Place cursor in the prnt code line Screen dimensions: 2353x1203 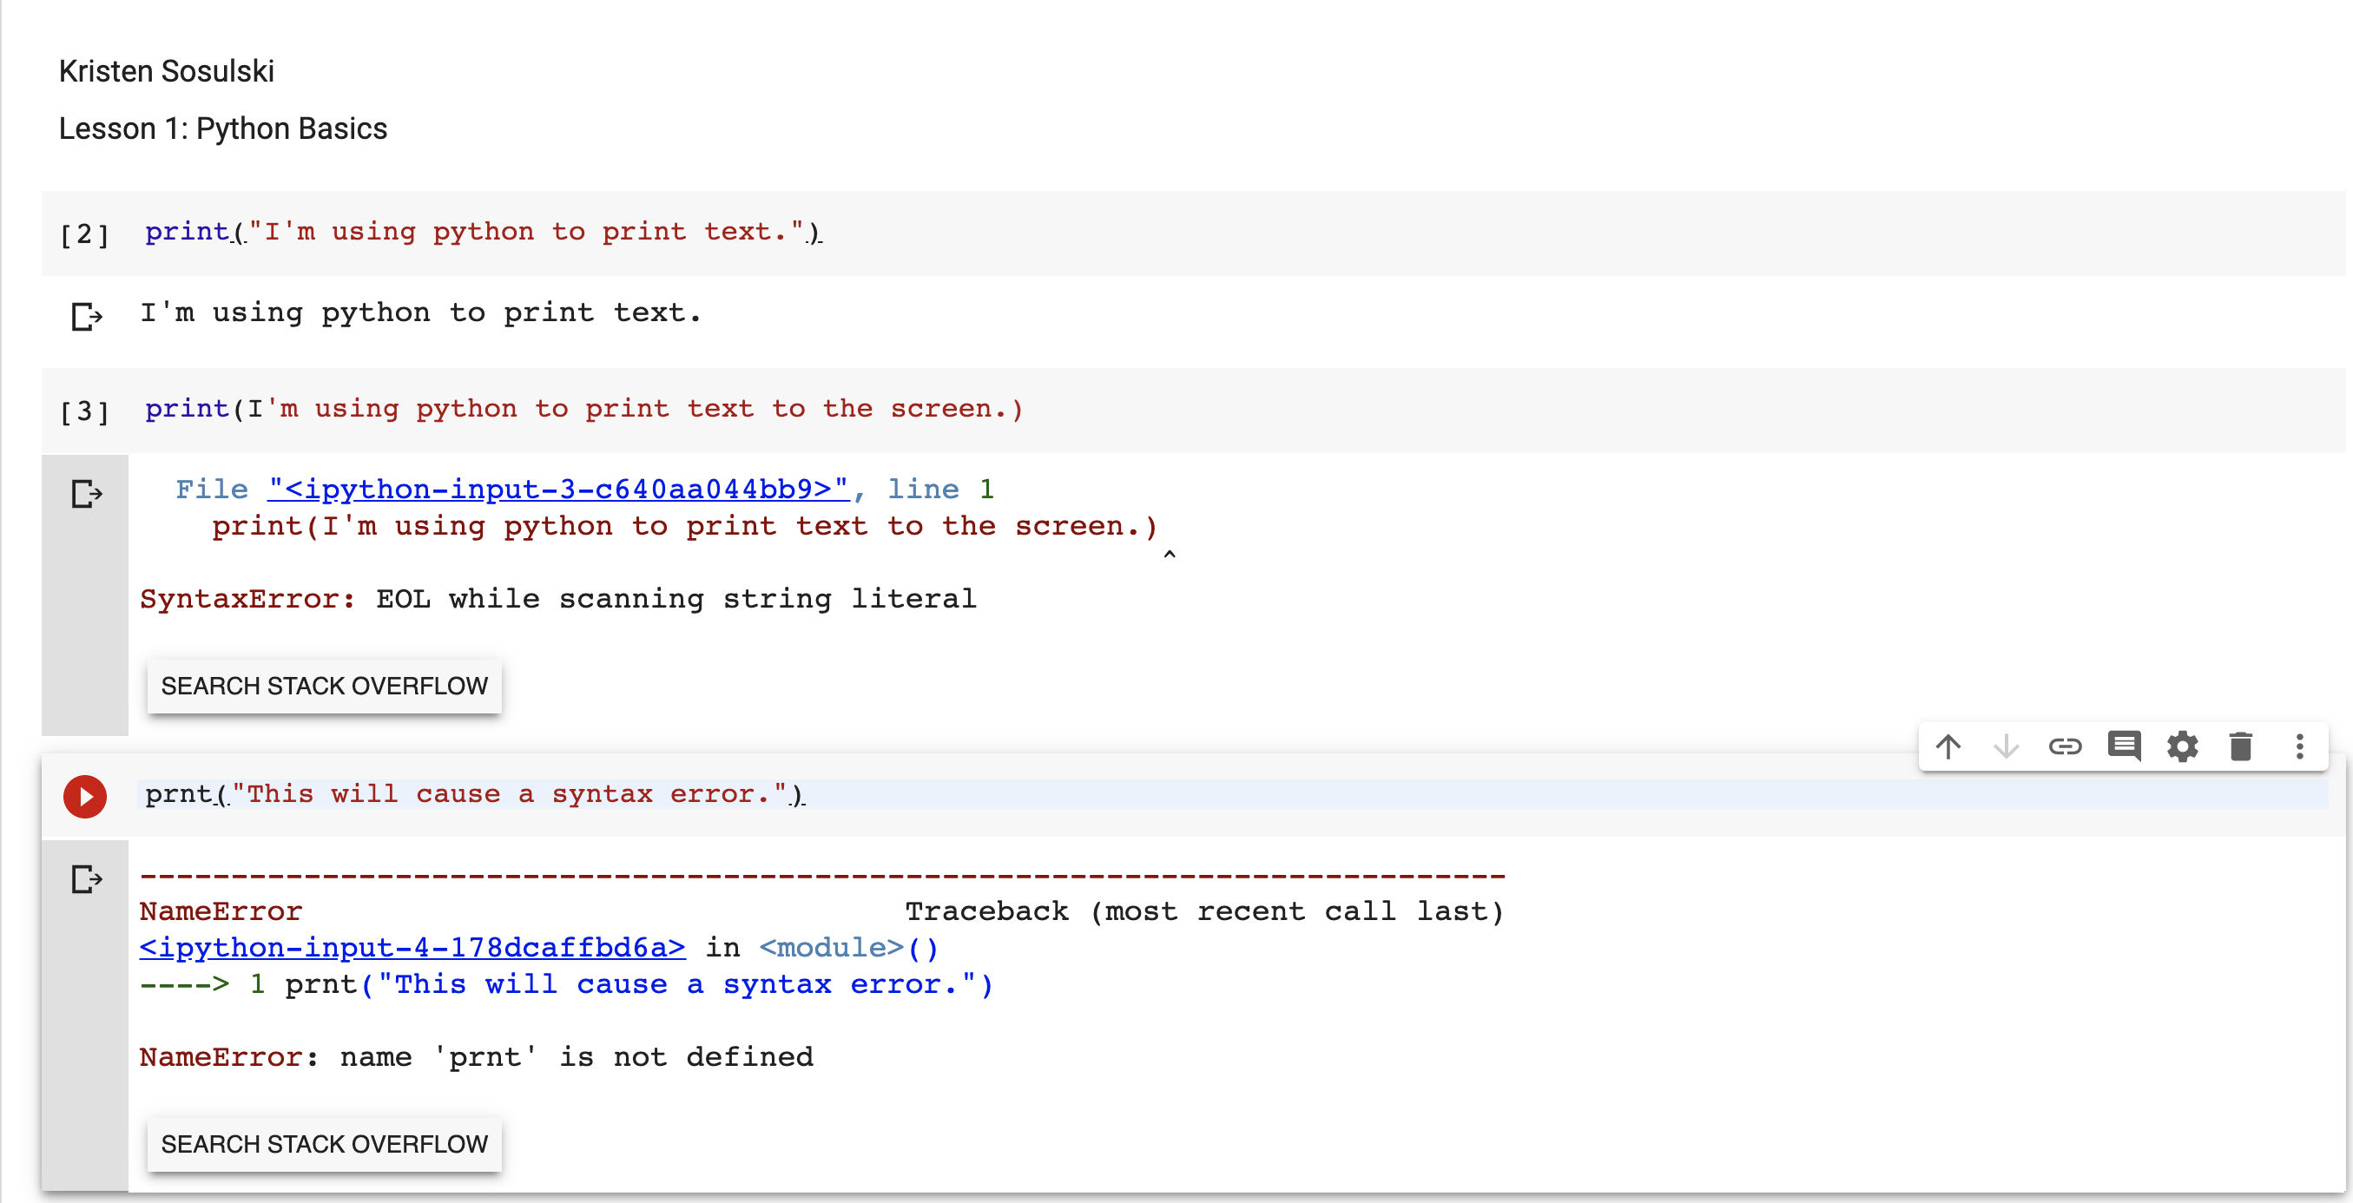(474, 795)
